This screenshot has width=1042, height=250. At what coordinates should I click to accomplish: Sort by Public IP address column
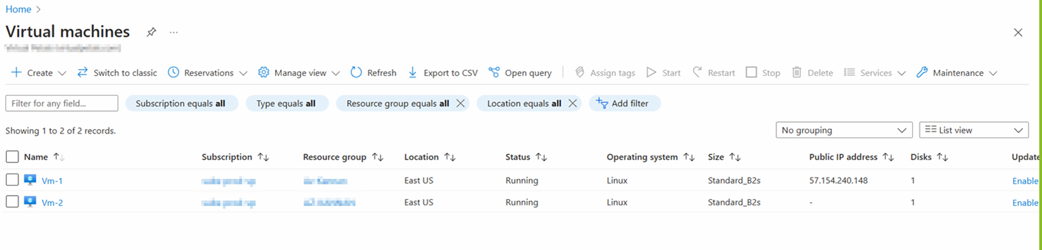[852, 157]
